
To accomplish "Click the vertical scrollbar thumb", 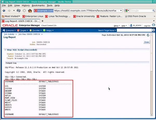I will [x=152, y=53].
